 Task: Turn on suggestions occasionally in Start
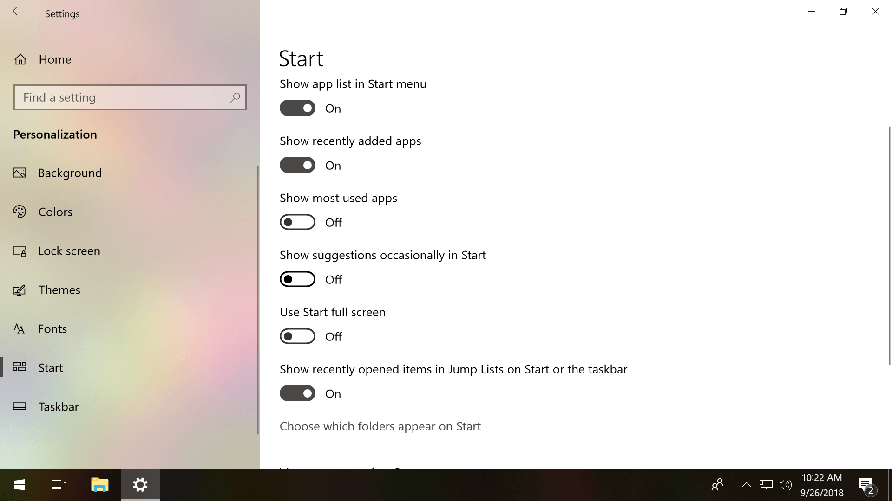(297, 279)
